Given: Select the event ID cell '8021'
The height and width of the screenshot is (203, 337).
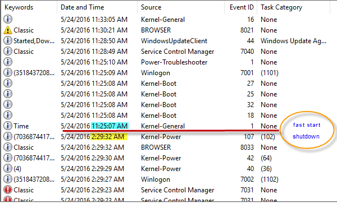Looking at the screenshot, I should (247, 30).
